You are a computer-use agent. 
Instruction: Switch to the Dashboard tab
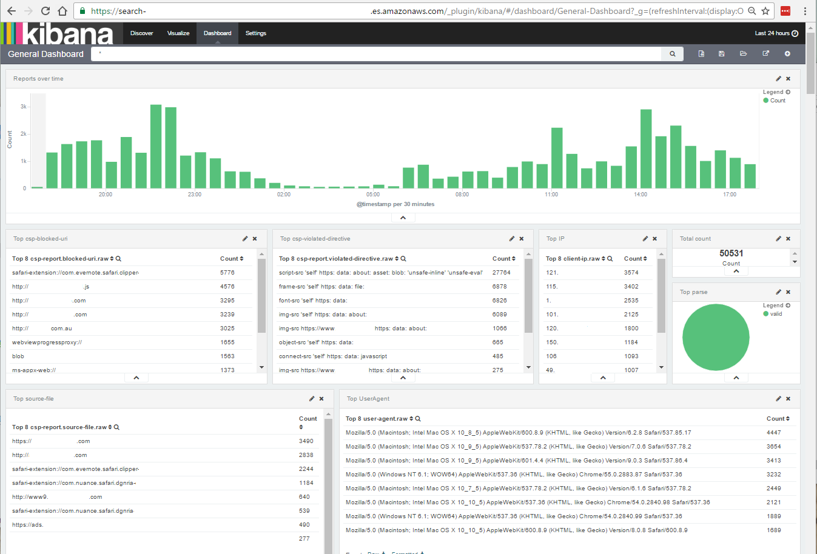click(217, 33)
